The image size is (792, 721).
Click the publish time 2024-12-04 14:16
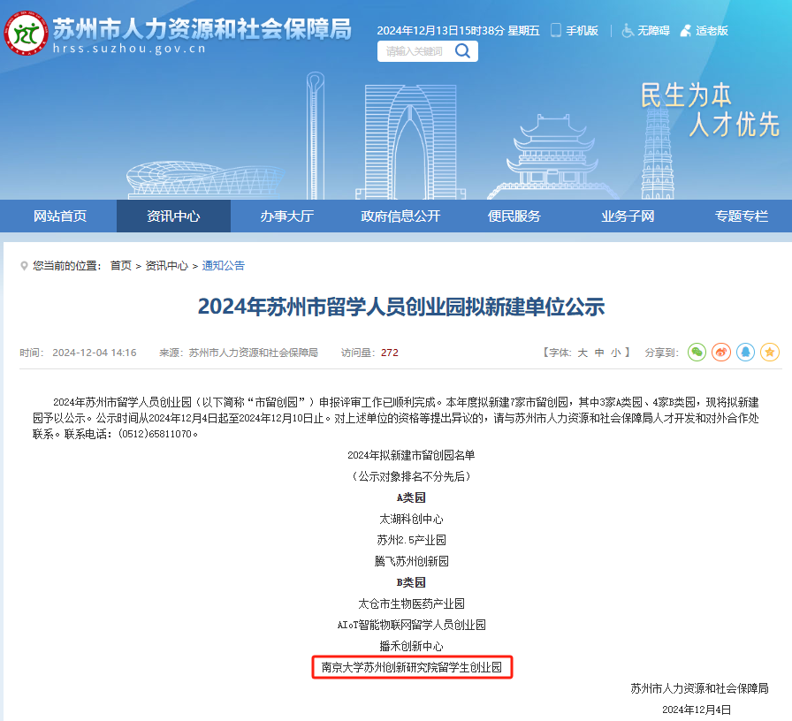coord(95,353)
